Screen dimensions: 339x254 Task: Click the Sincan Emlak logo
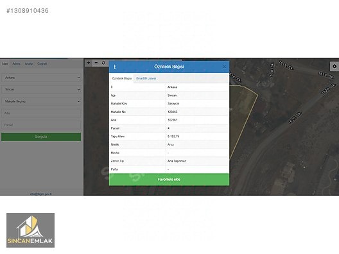pos(30,230)
